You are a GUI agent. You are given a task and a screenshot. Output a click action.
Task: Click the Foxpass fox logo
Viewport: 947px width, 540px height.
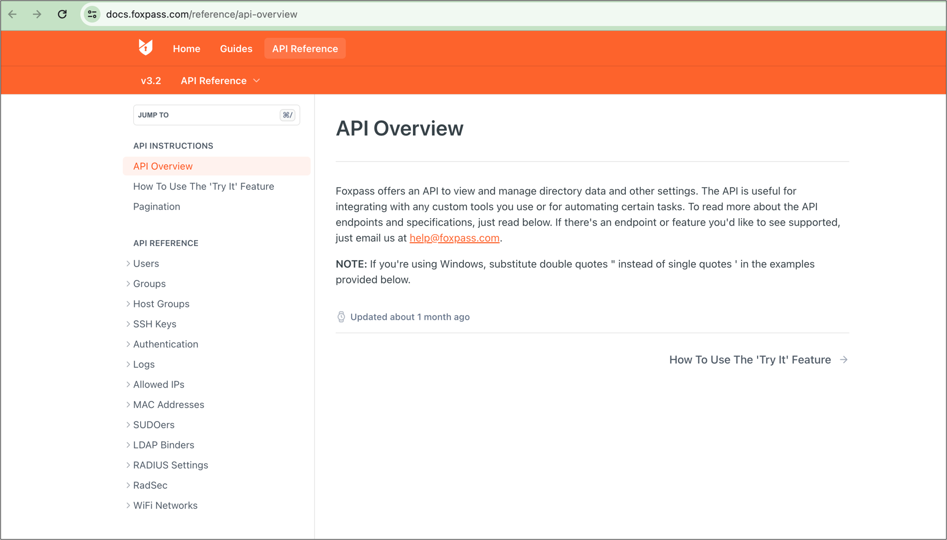pos(145,48)
